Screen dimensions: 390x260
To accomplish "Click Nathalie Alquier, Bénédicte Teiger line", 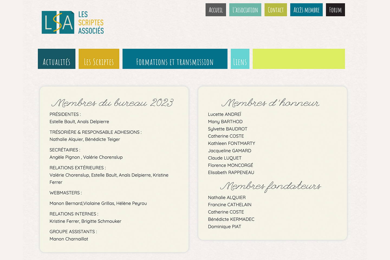I will pyautogui.click(x=85, y=139).
